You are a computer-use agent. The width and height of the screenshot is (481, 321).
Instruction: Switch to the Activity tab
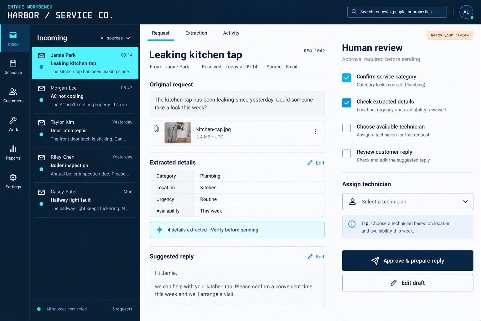[x=231, y=33]
